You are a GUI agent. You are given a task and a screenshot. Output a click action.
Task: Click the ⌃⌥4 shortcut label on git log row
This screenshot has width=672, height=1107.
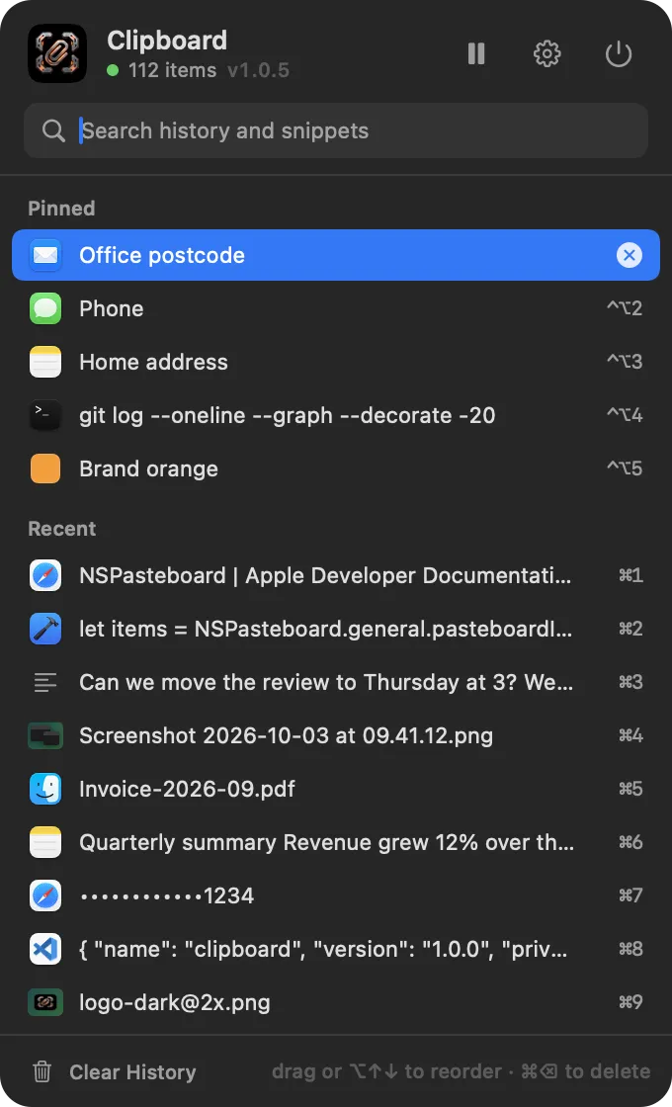625,415
